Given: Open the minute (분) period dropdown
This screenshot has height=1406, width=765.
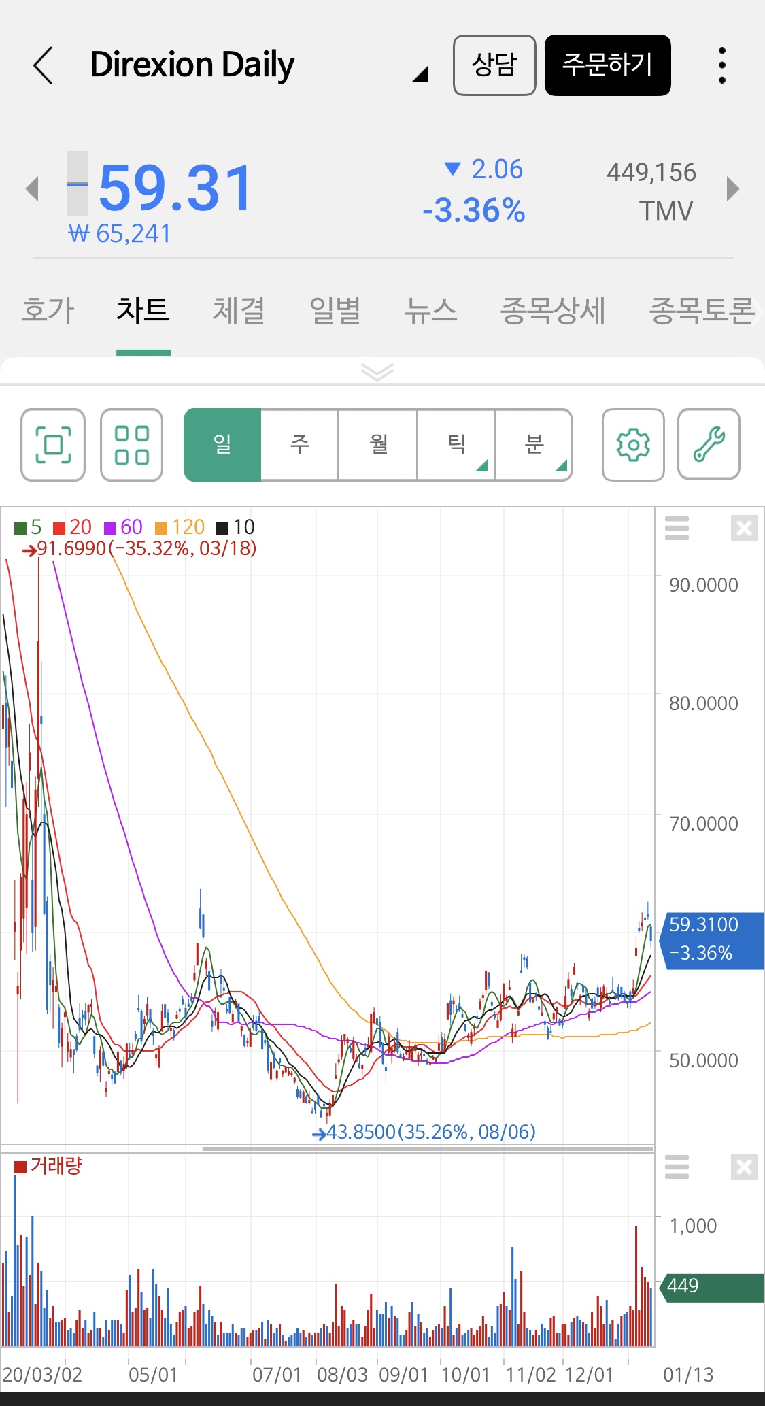Looking at the screenshot, I should (534, 445).
